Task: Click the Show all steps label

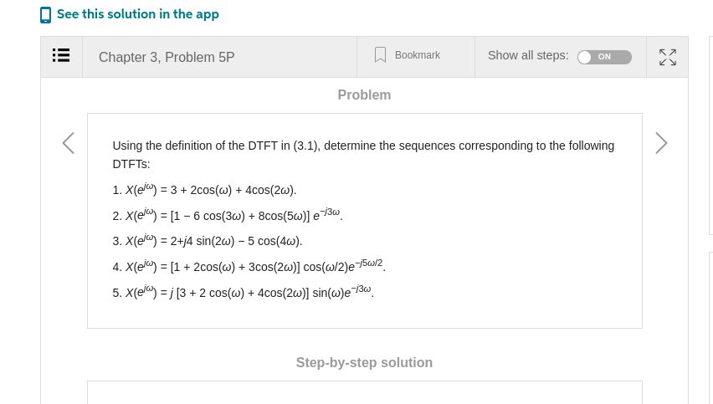Action: point(528,55)
